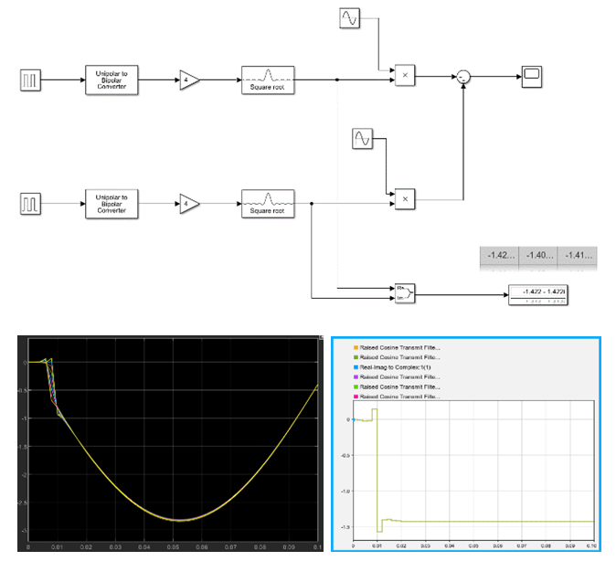Click the lower sine wave source block

tap(364, 139)
